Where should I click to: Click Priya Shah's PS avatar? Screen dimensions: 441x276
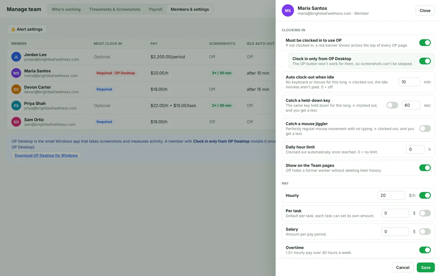16,105
